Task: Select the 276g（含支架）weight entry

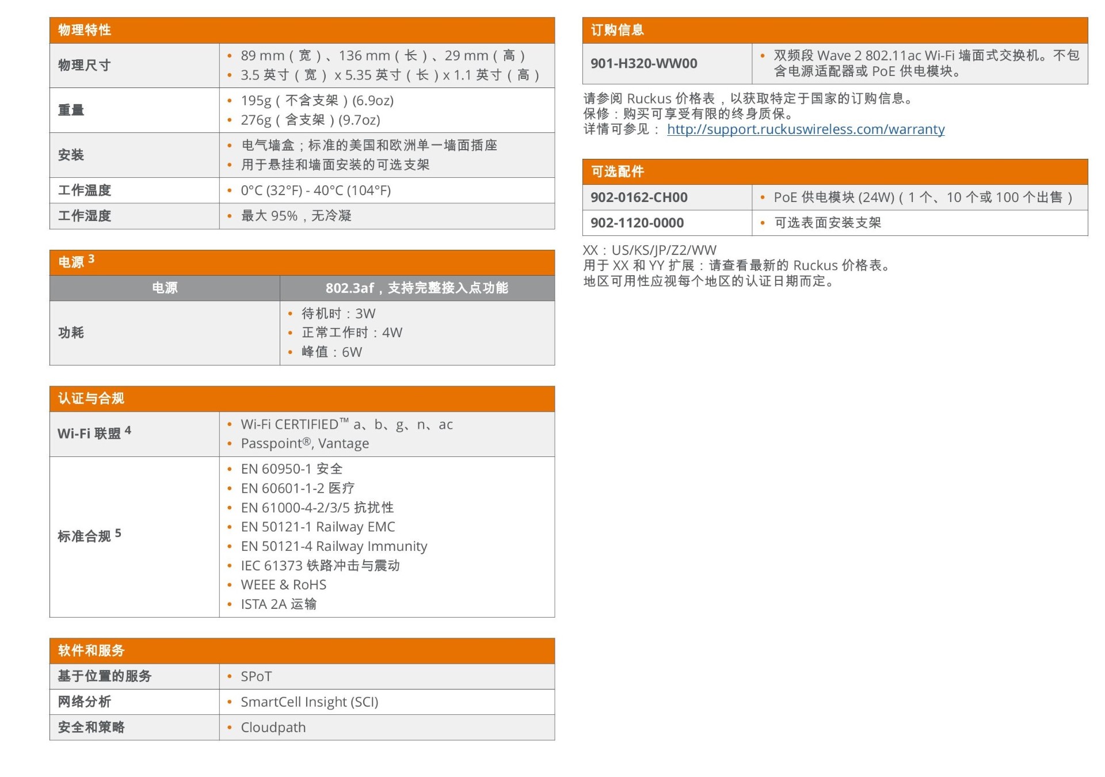Action: 311,120
